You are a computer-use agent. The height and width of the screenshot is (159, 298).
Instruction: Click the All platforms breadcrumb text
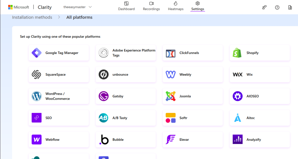click(79, 17)
